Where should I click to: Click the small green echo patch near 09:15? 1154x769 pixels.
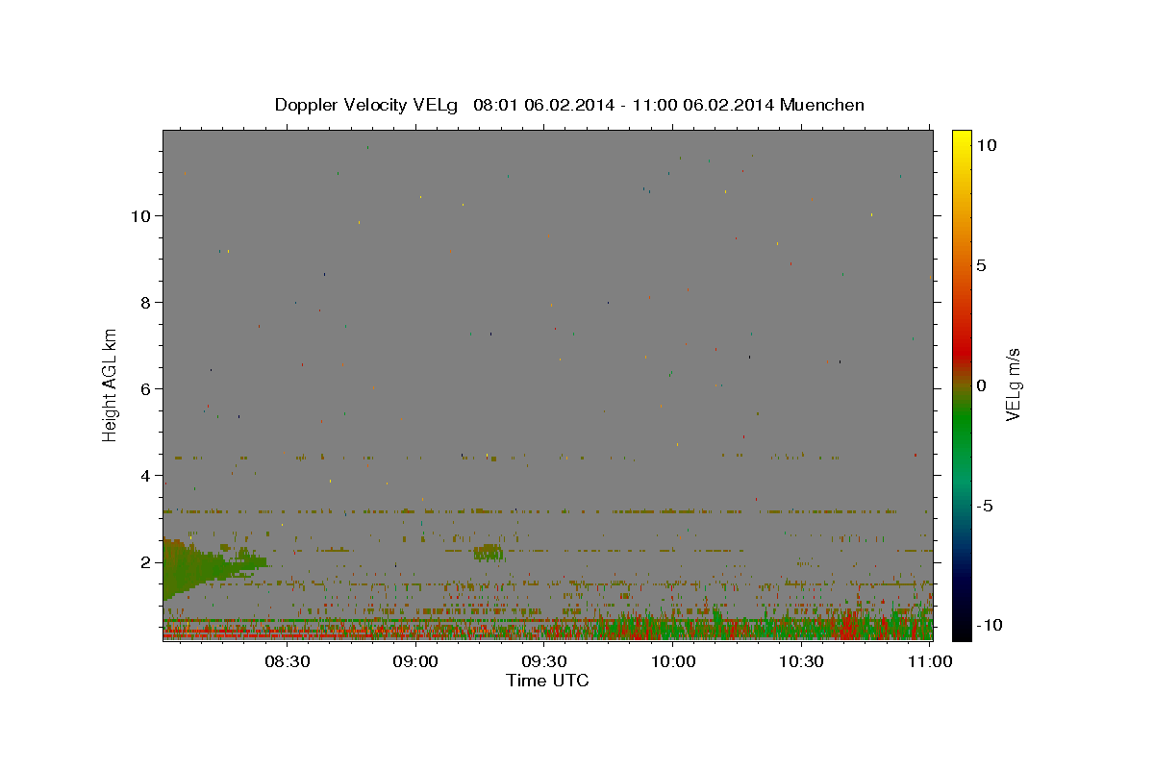(x=489, y=552)
